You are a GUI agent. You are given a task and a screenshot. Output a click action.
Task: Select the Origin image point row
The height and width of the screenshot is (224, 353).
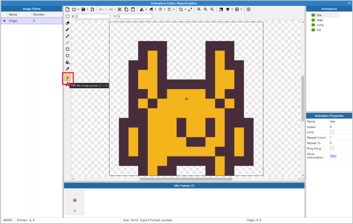(x=32, y=21)
